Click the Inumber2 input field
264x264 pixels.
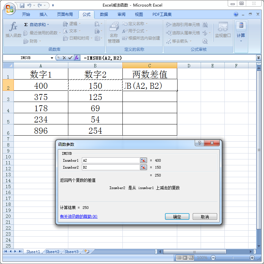(x=111, y=167)
